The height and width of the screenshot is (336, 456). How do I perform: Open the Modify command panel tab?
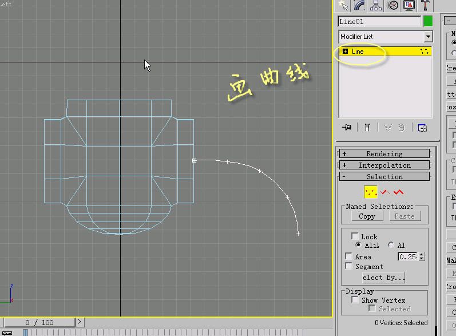(360, 5)
